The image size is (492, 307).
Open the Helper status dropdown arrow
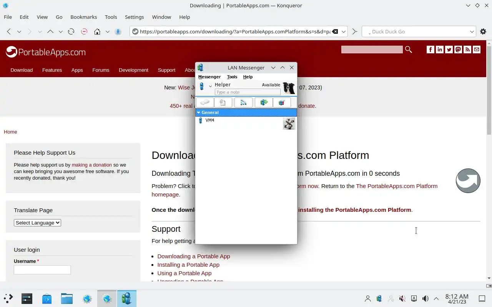(x=210, y=86)
